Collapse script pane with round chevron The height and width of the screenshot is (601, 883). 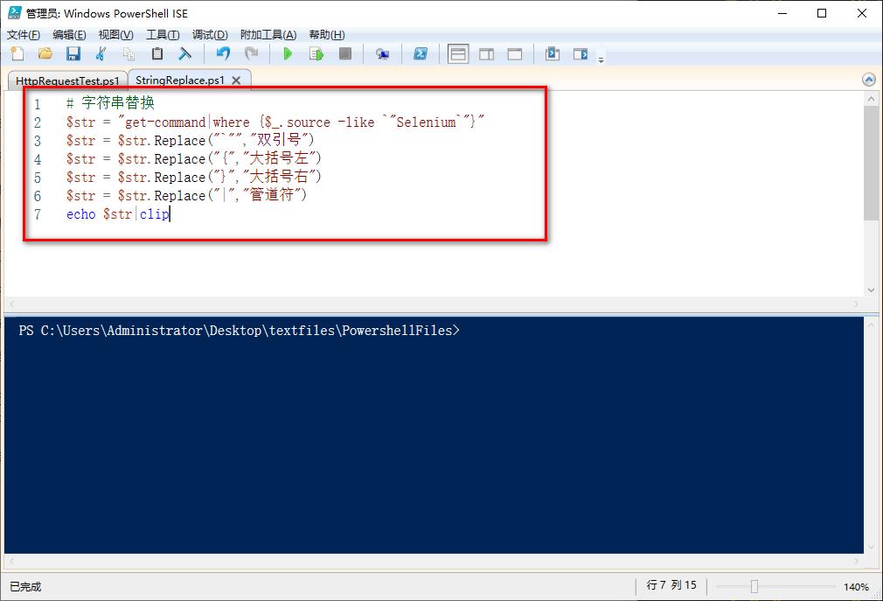(x=869, y=80)
